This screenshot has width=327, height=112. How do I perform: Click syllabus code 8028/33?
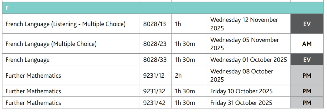[x=155, y=60]
